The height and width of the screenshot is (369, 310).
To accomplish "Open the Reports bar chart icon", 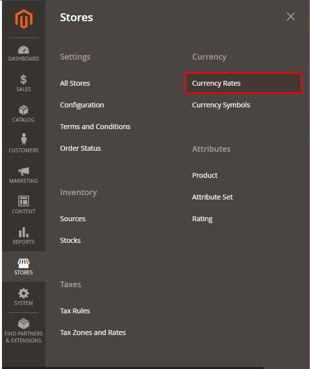I will pos(24,232).
